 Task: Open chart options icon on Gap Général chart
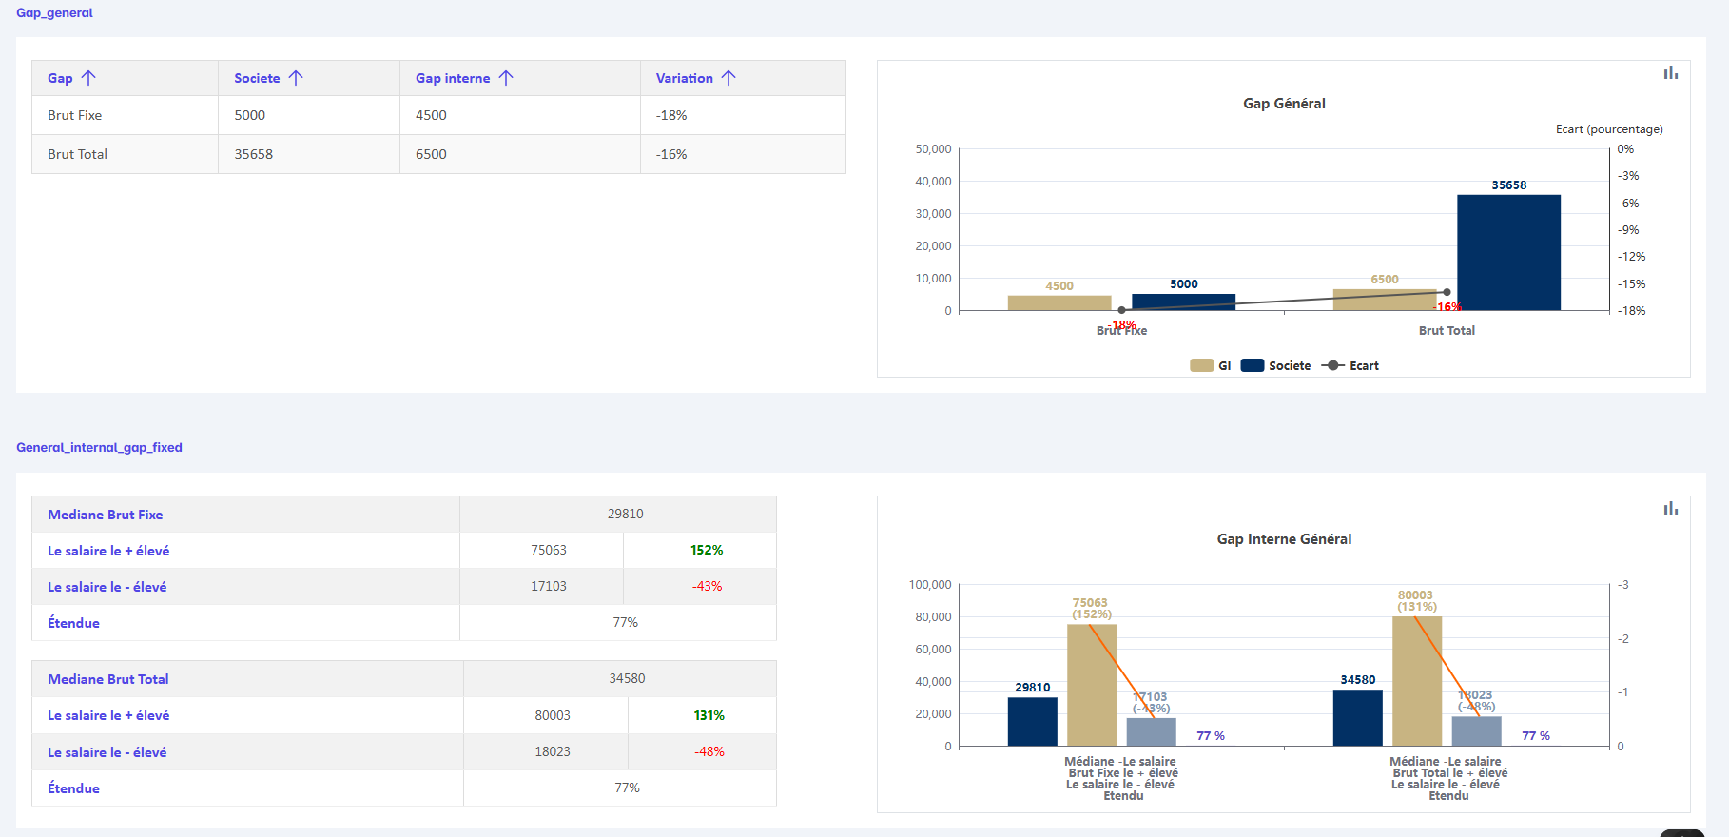tap(1670, 73)
